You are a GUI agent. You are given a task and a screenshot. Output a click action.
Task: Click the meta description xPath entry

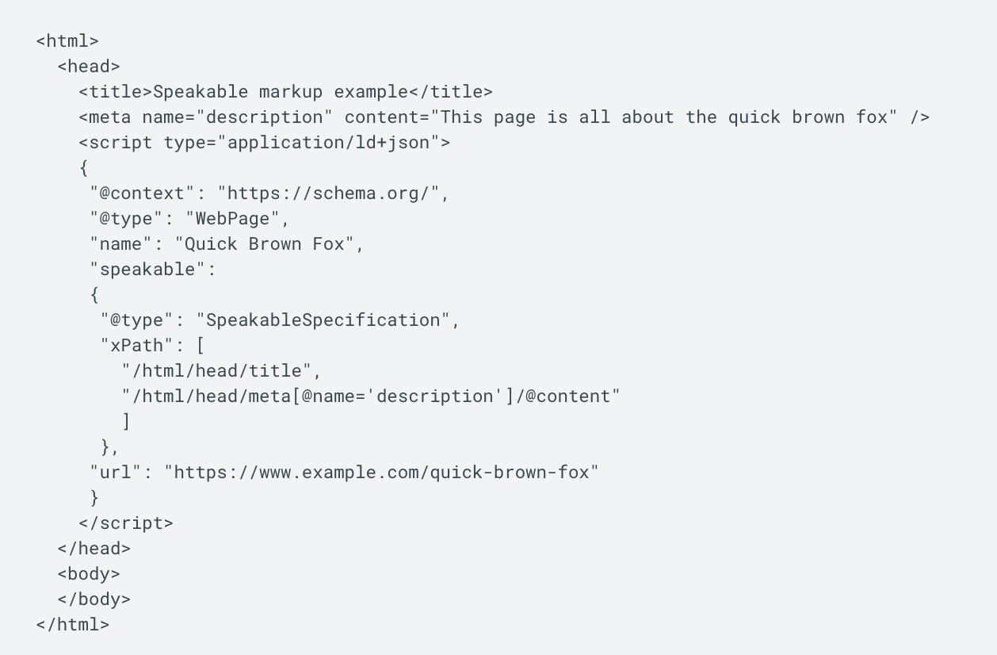tap(371, 396)
